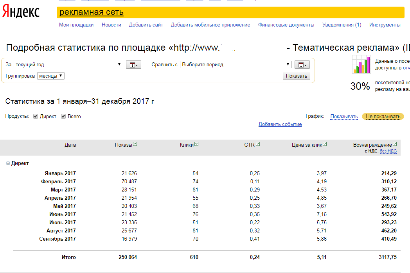410x273 pixels.
Task: Click the Январь 2017 row label
Action: 60,174
